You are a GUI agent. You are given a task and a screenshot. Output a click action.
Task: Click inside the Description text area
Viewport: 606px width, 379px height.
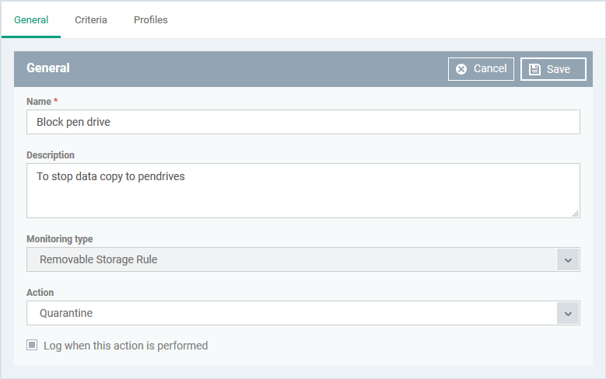(x=303, y=190)
